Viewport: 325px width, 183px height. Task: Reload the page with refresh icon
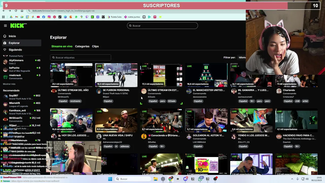tap(16, 11)
